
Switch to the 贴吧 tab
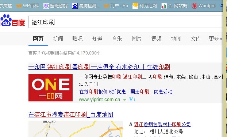pos(77,39)
